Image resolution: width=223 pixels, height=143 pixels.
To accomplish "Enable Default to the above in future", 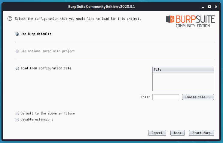I will pos(17,114).
